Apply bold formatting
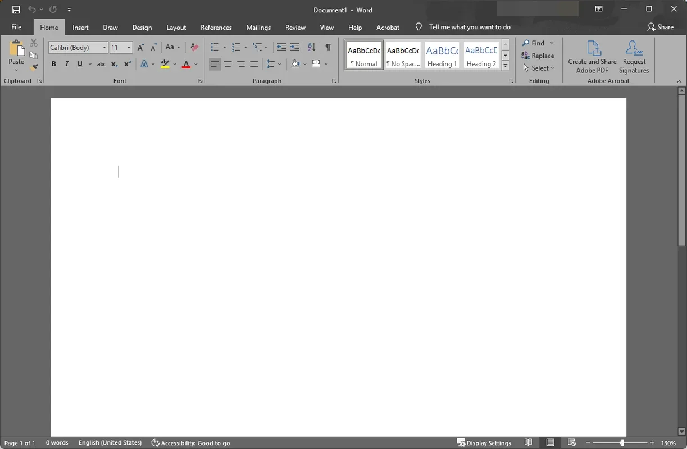Image resolution: width=687 pixels, height=449 pixels. pyautogui.click(x=53, y=64)
